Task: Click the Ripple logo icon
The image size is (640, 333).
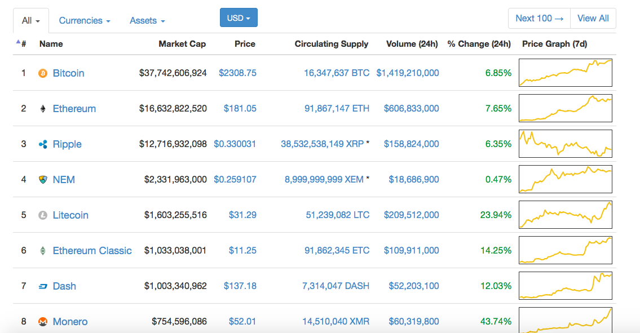Action: [43, 144]
